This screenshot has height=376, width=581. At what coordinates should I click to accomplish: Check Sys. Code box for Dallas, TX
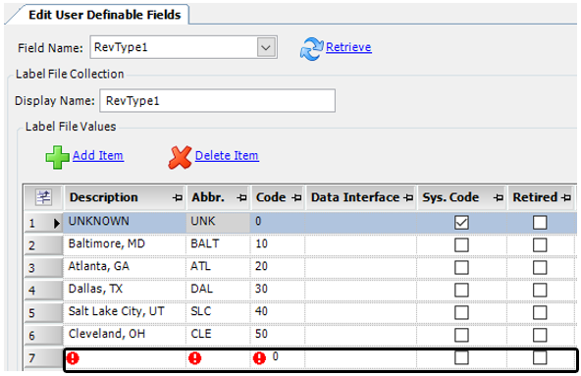tap(461, 290)
